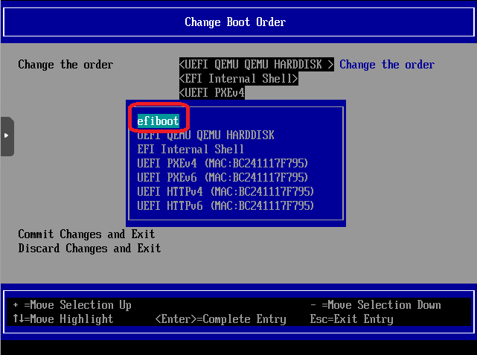Pick the UEFI HTTPv4 boot entry

(x=225, y=192)
